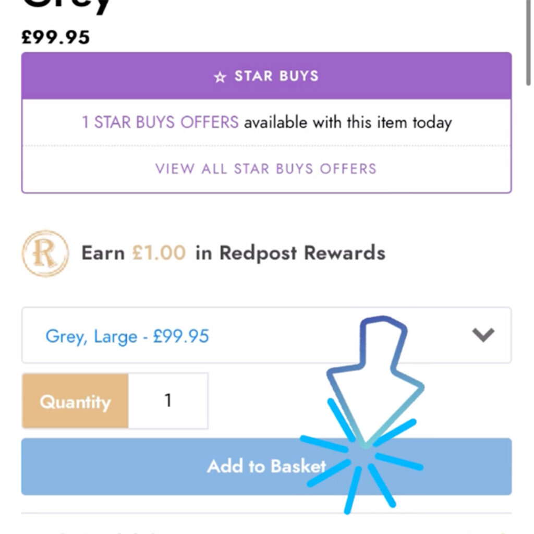Click the "Grey" product title
The height and width of the screenshot is (534, 534).
click(68, 6)
